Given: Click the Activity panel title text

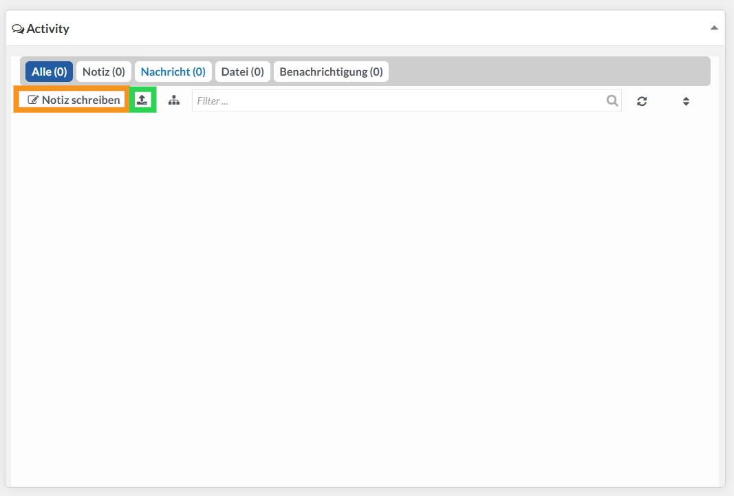Looking at the screenshot, I should point(47,29).
